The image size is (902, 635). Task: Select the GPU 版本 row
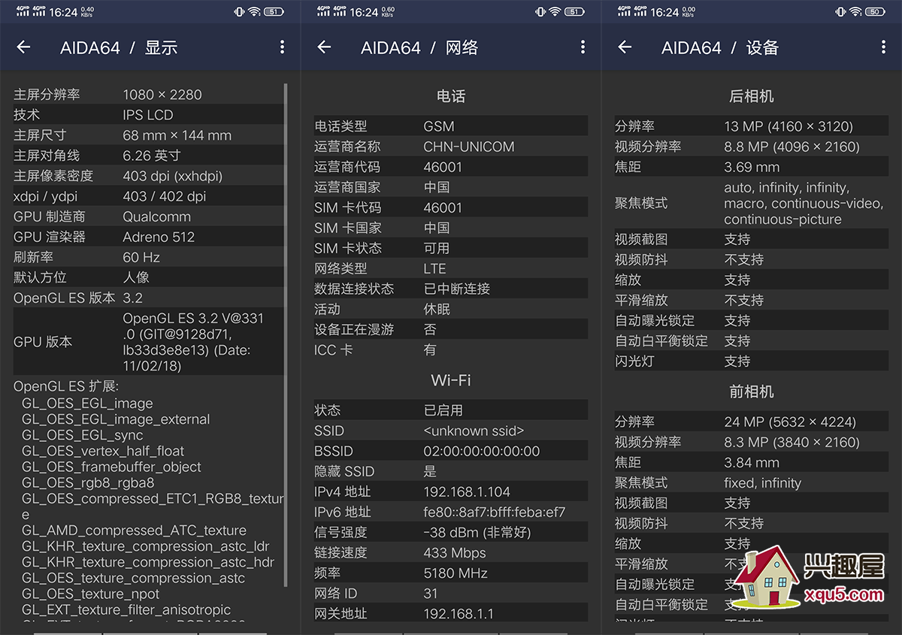pyautogui.click(x=148, y=342)
